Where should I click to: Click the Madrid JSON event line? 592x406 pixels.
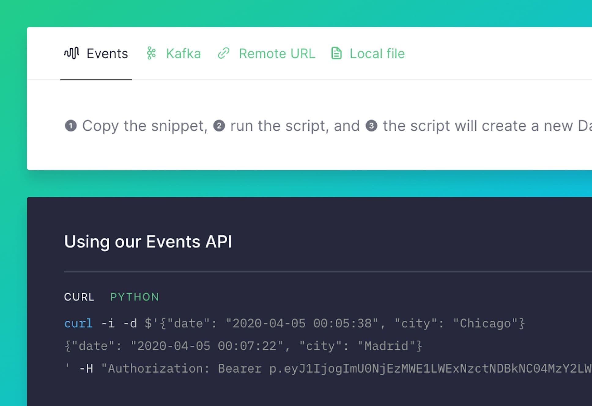pyautogui.click(x=243, y=346)
